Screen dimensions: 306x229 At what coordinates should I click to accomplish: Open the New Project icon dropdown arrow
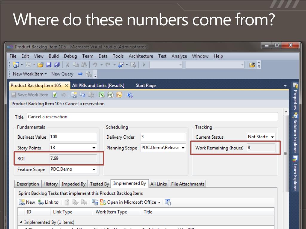tap(22, 65)
